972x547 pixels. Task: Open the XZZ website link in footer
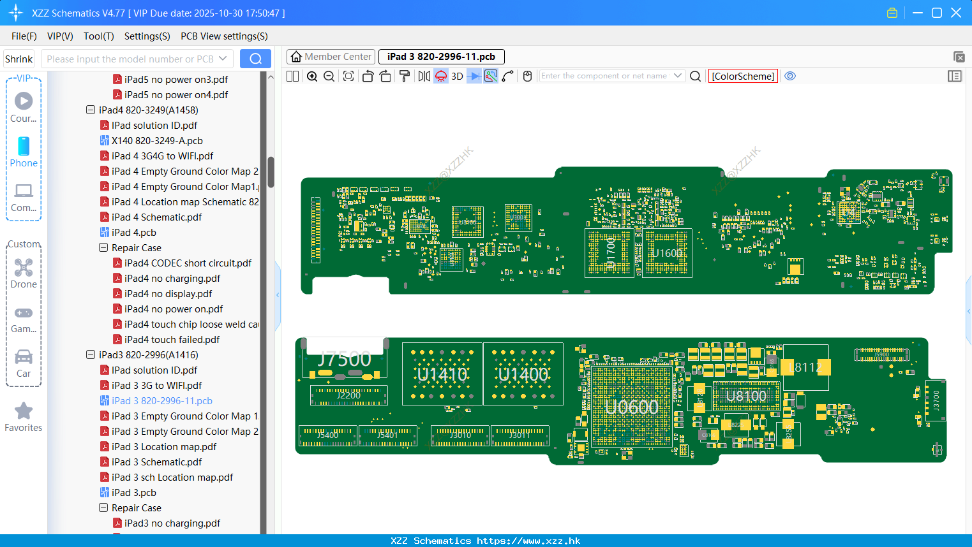point(528,541)
